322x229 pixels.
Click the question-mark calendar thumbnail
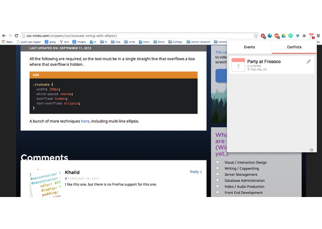pyautogui.click(x=238, y=65)
